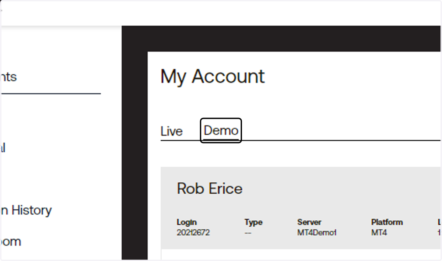The image size is (442, 261).
Task: Click the Type column label
Action: click(253, 222)
